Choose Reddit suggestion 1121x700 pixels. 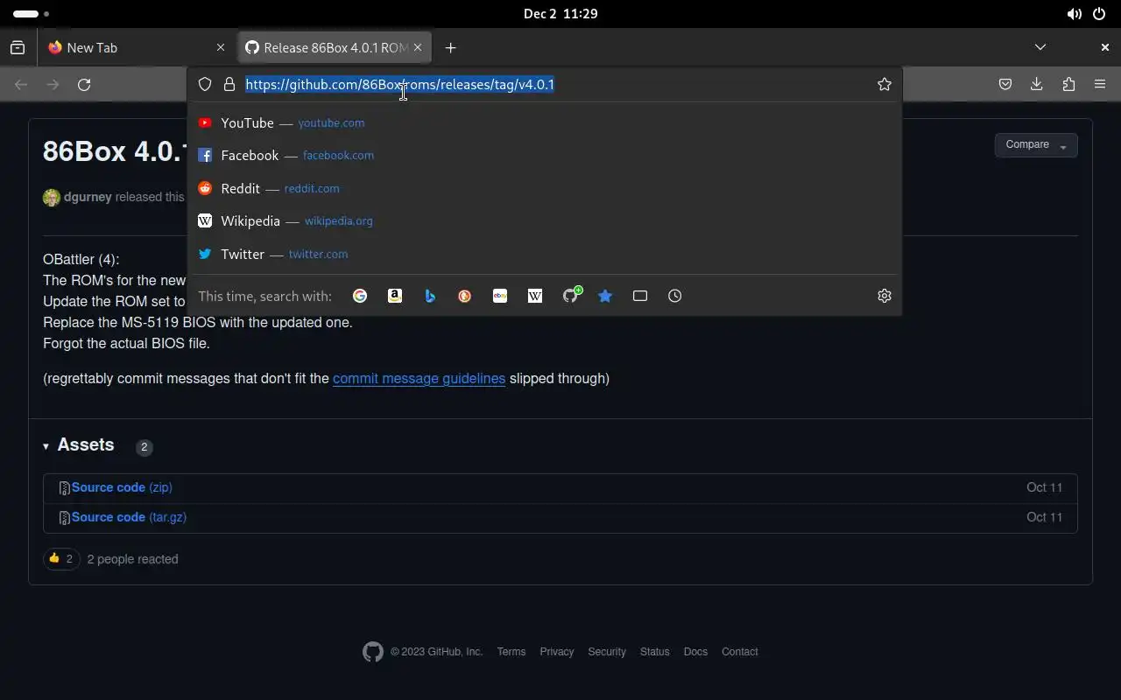(x=545, y=188)
